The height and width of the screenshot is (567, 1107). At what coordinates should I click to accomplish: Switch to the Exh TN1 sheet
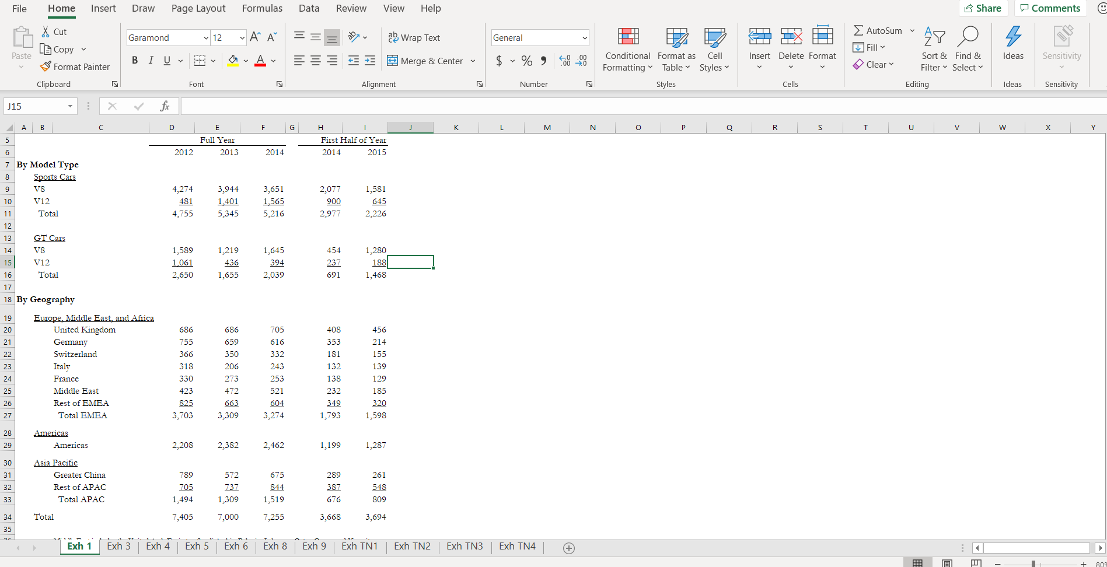pos(359,546)
